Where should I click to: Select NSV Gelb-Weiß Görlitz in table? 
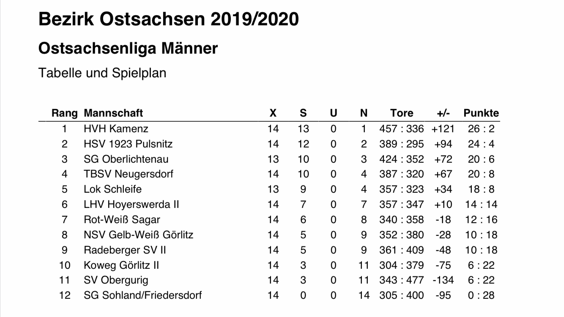(138, 235)
